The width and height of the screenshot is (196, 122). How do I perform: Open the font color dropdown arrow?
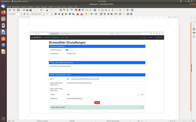(84, 14)
